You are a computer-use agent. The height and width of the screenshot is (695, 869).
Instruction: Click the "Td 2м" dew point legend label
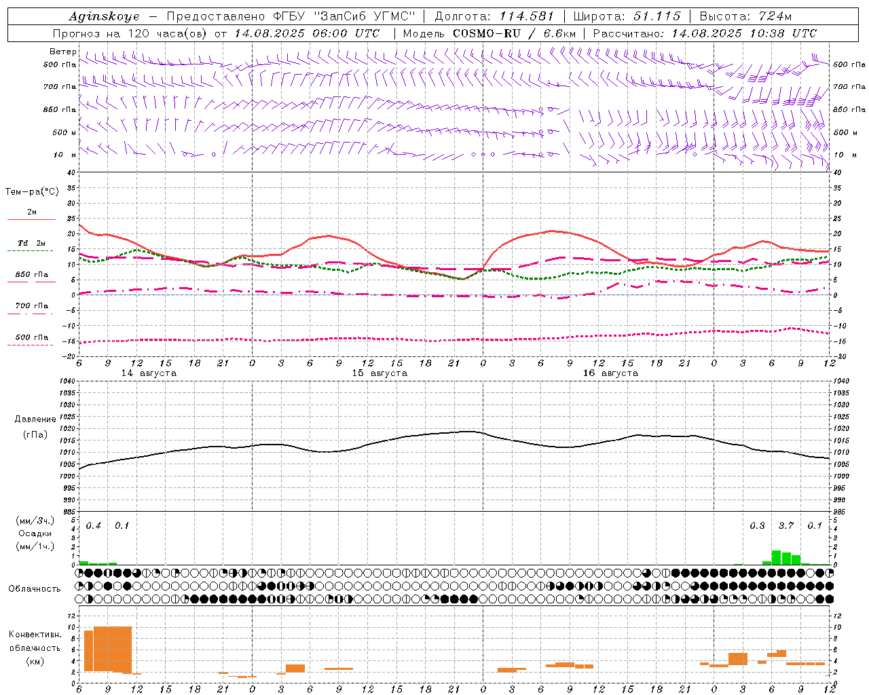31,243
